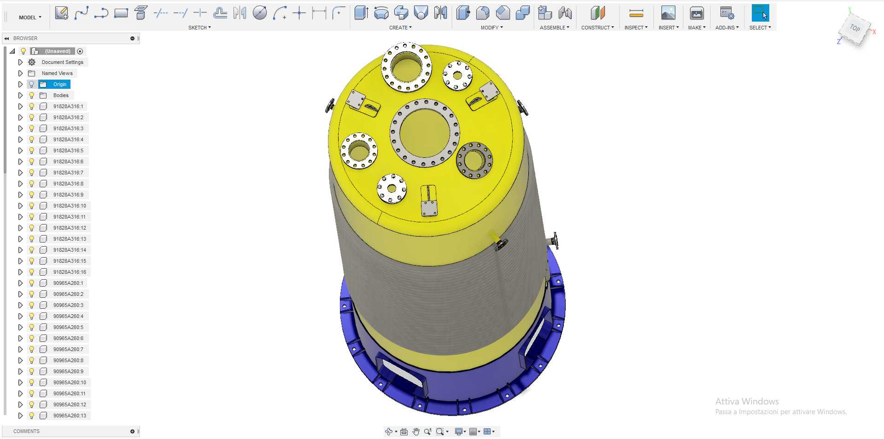Click the 3D Print make icon
This screenshot has height=439, width=884.
(x=697, y=13)
